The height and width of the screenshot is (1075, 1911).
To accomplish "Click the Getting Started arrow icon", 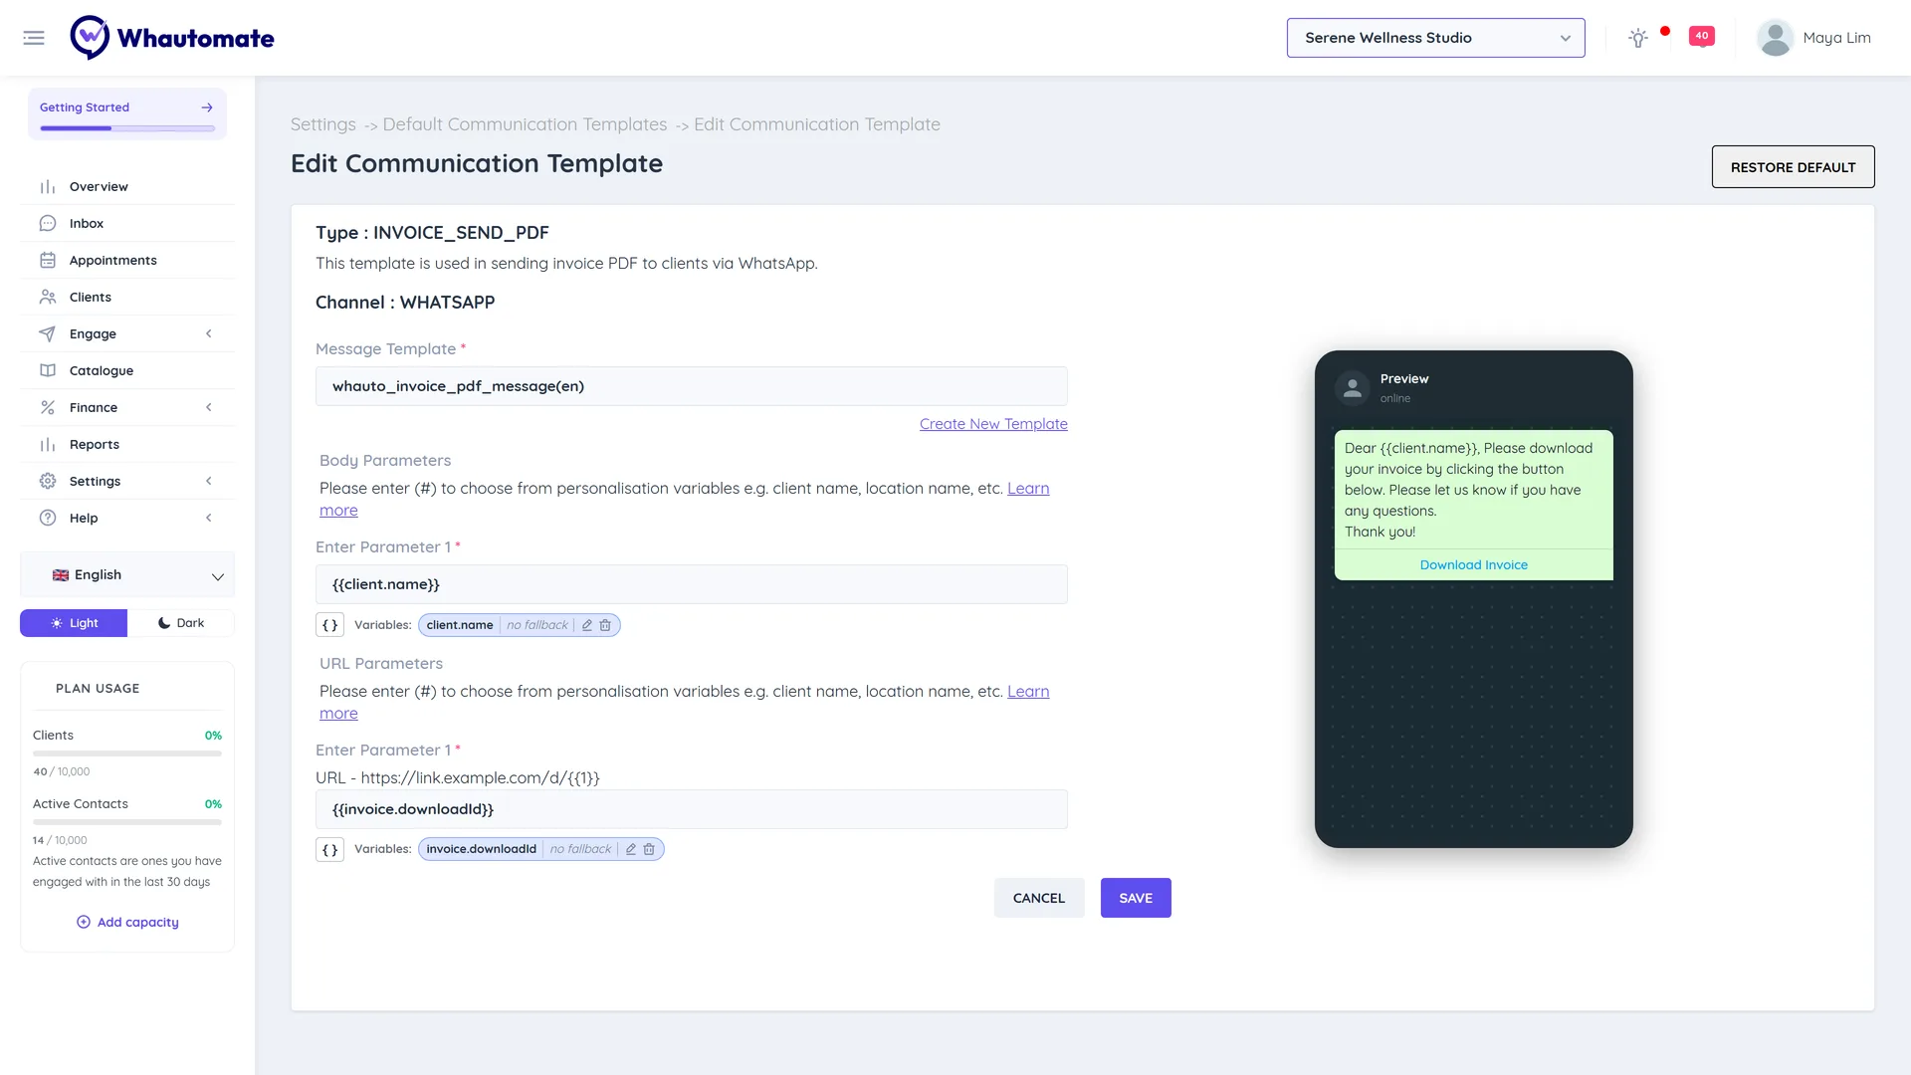I will [207, 107].
